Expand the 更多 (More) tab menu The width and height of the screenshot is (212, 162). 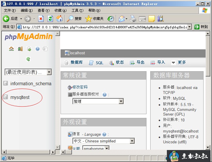pyautogui.click(x=179, y=62)
